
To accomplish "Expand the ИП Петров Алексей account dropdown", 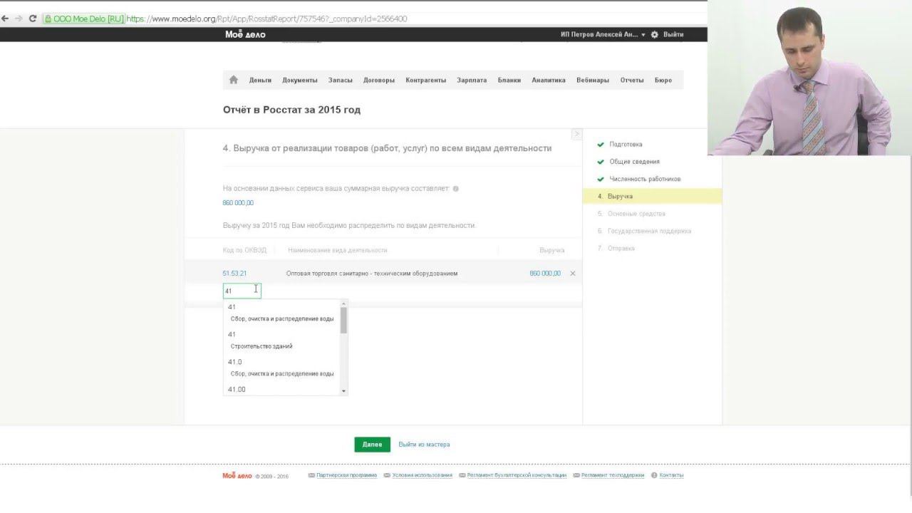I will 603,34.
